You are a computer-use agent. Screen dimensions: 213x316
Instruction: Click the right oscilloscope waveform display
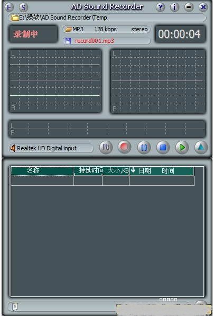click(x=158, y=81)
